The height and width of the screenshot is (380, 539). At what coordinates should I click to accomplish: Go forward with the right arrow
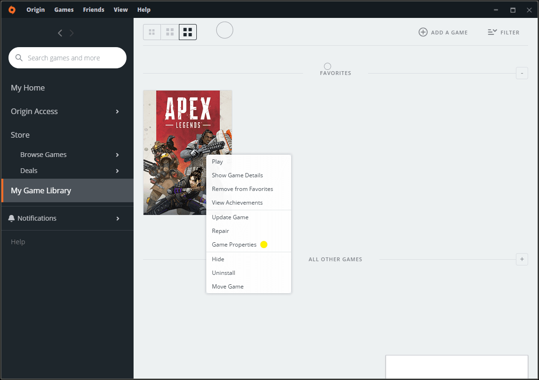pos(71,33)
